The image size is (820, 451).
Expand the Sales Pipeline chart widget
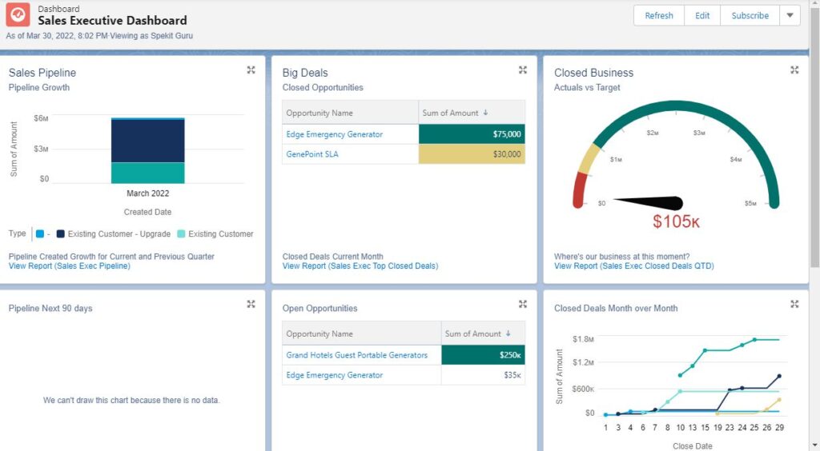click(x=251, y=70)
